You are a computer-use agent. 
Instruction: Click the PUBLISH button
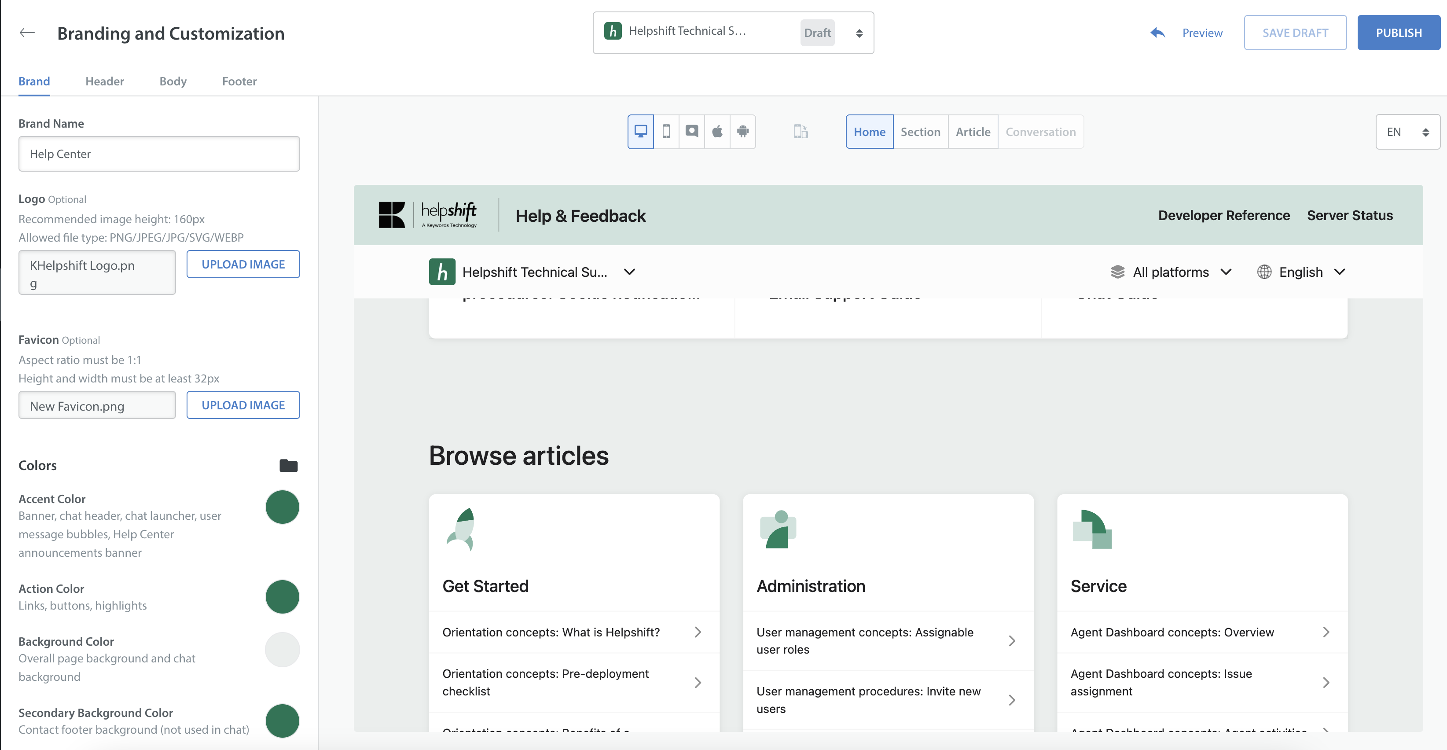tap(1399, 33)
